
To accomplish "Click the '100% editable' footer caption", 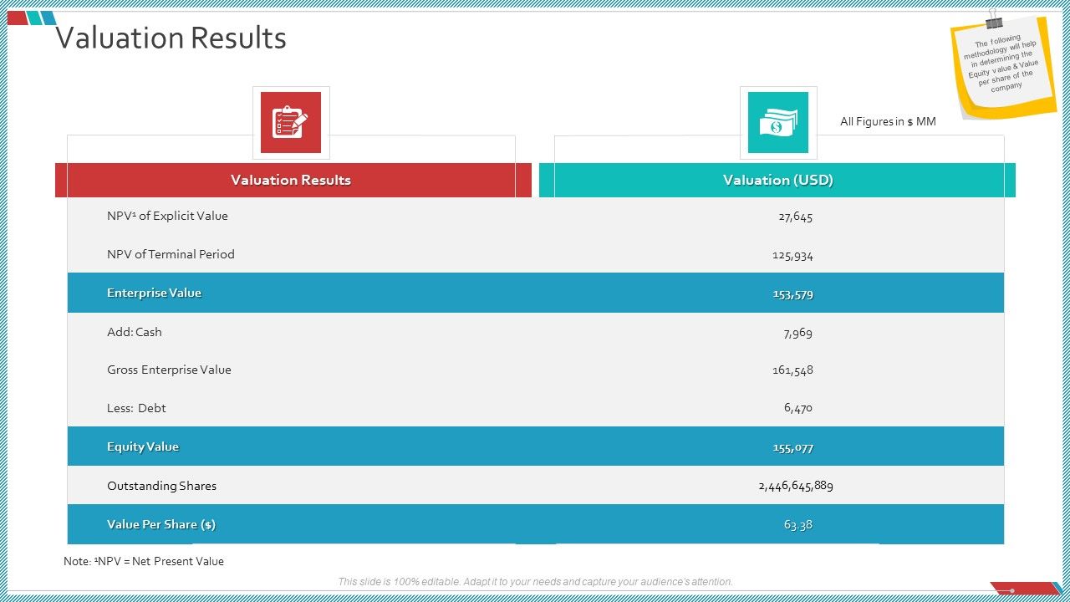I will point(535,582).
